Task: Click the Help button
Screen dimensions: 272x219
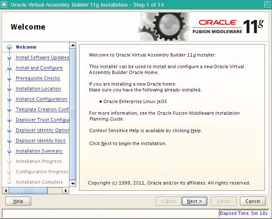Action: click(18, 201)
